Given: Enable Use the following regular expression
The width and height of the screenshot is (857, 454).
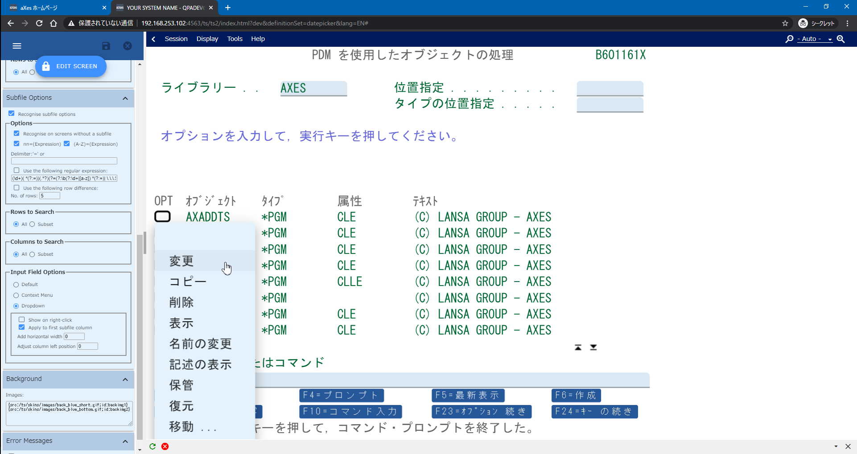Looking at the screenshot, I should [x=17, y=170].
